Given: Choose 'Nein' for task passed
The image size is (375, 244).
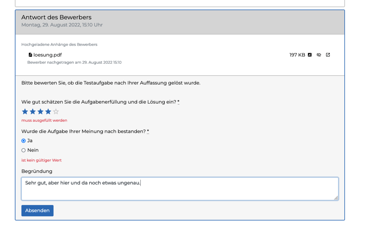Looking at the screenshot, I should (23, 150).
